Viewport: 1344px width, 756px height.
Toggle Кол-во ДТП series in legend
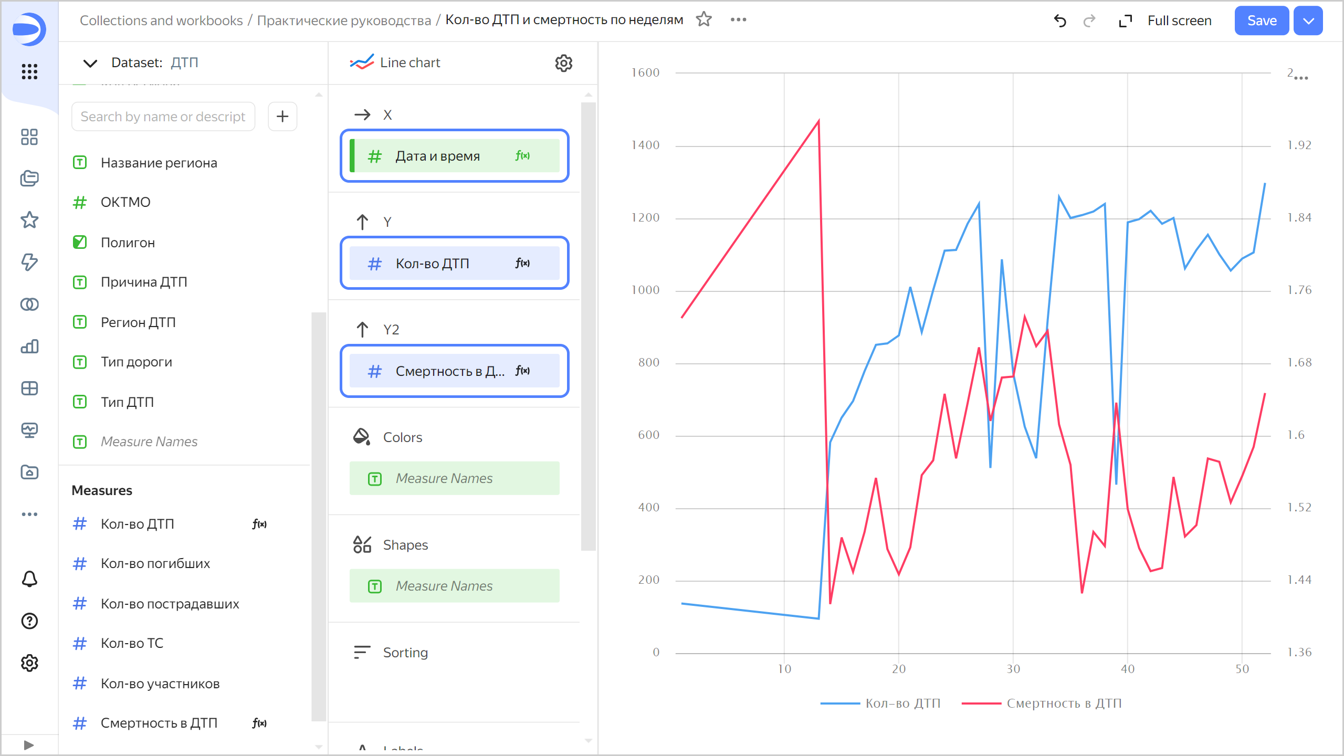902,703
